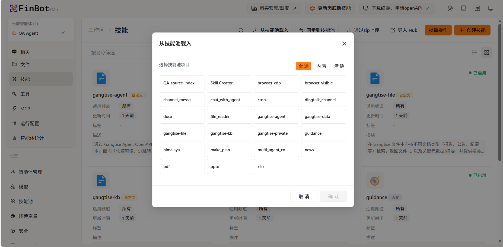Select the make_plan skill

point(229,150)
